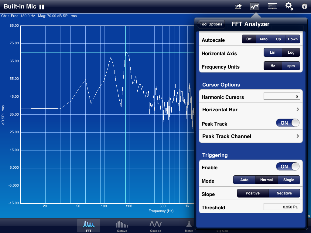Tap the analyzer tool options graph icon
The image size is (311, 233).
tap(255, 6)
